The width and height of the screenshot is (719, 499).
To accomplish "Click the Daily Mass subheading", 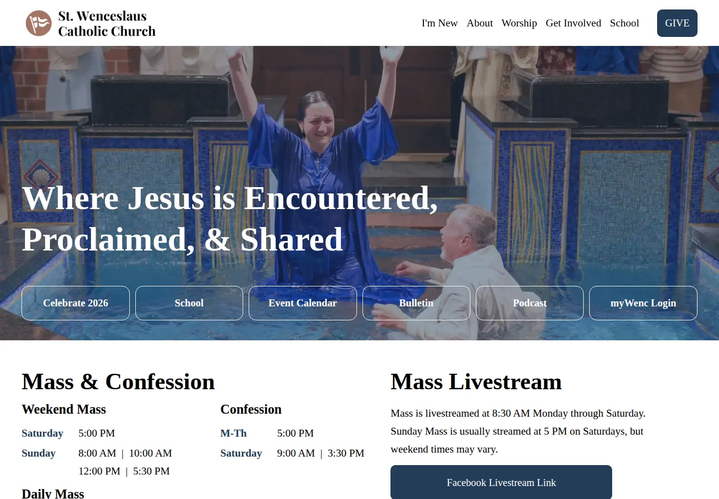I will pos(53,494).
